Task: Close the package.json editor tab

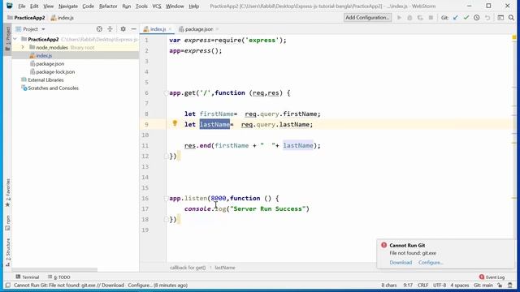Action: click(217, 29)
